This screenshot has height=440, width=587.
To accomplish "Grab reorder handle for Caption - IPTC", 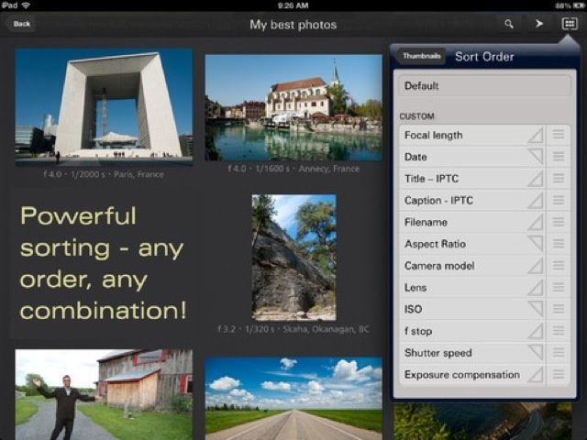I will 559,200.
